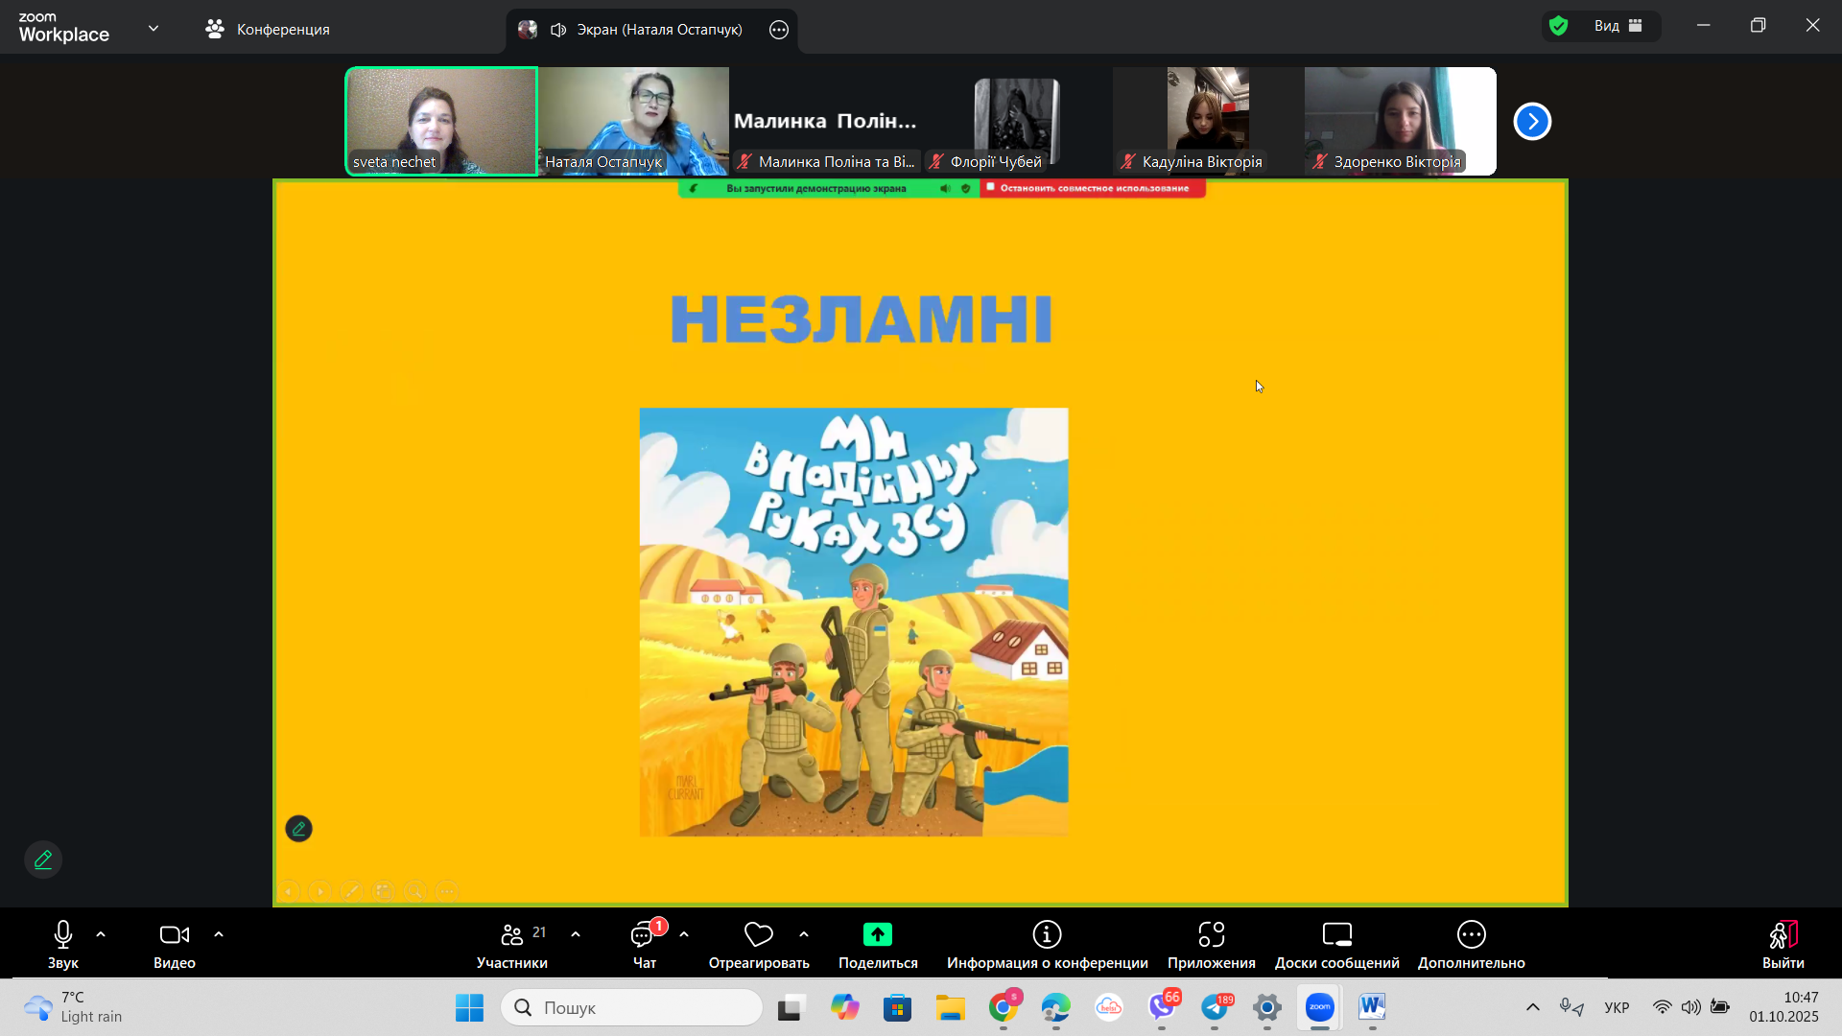Open Whiteboards (Доски сообщений)
This screenshot has width=1842, height=1036.
[x=1336, y=934]
